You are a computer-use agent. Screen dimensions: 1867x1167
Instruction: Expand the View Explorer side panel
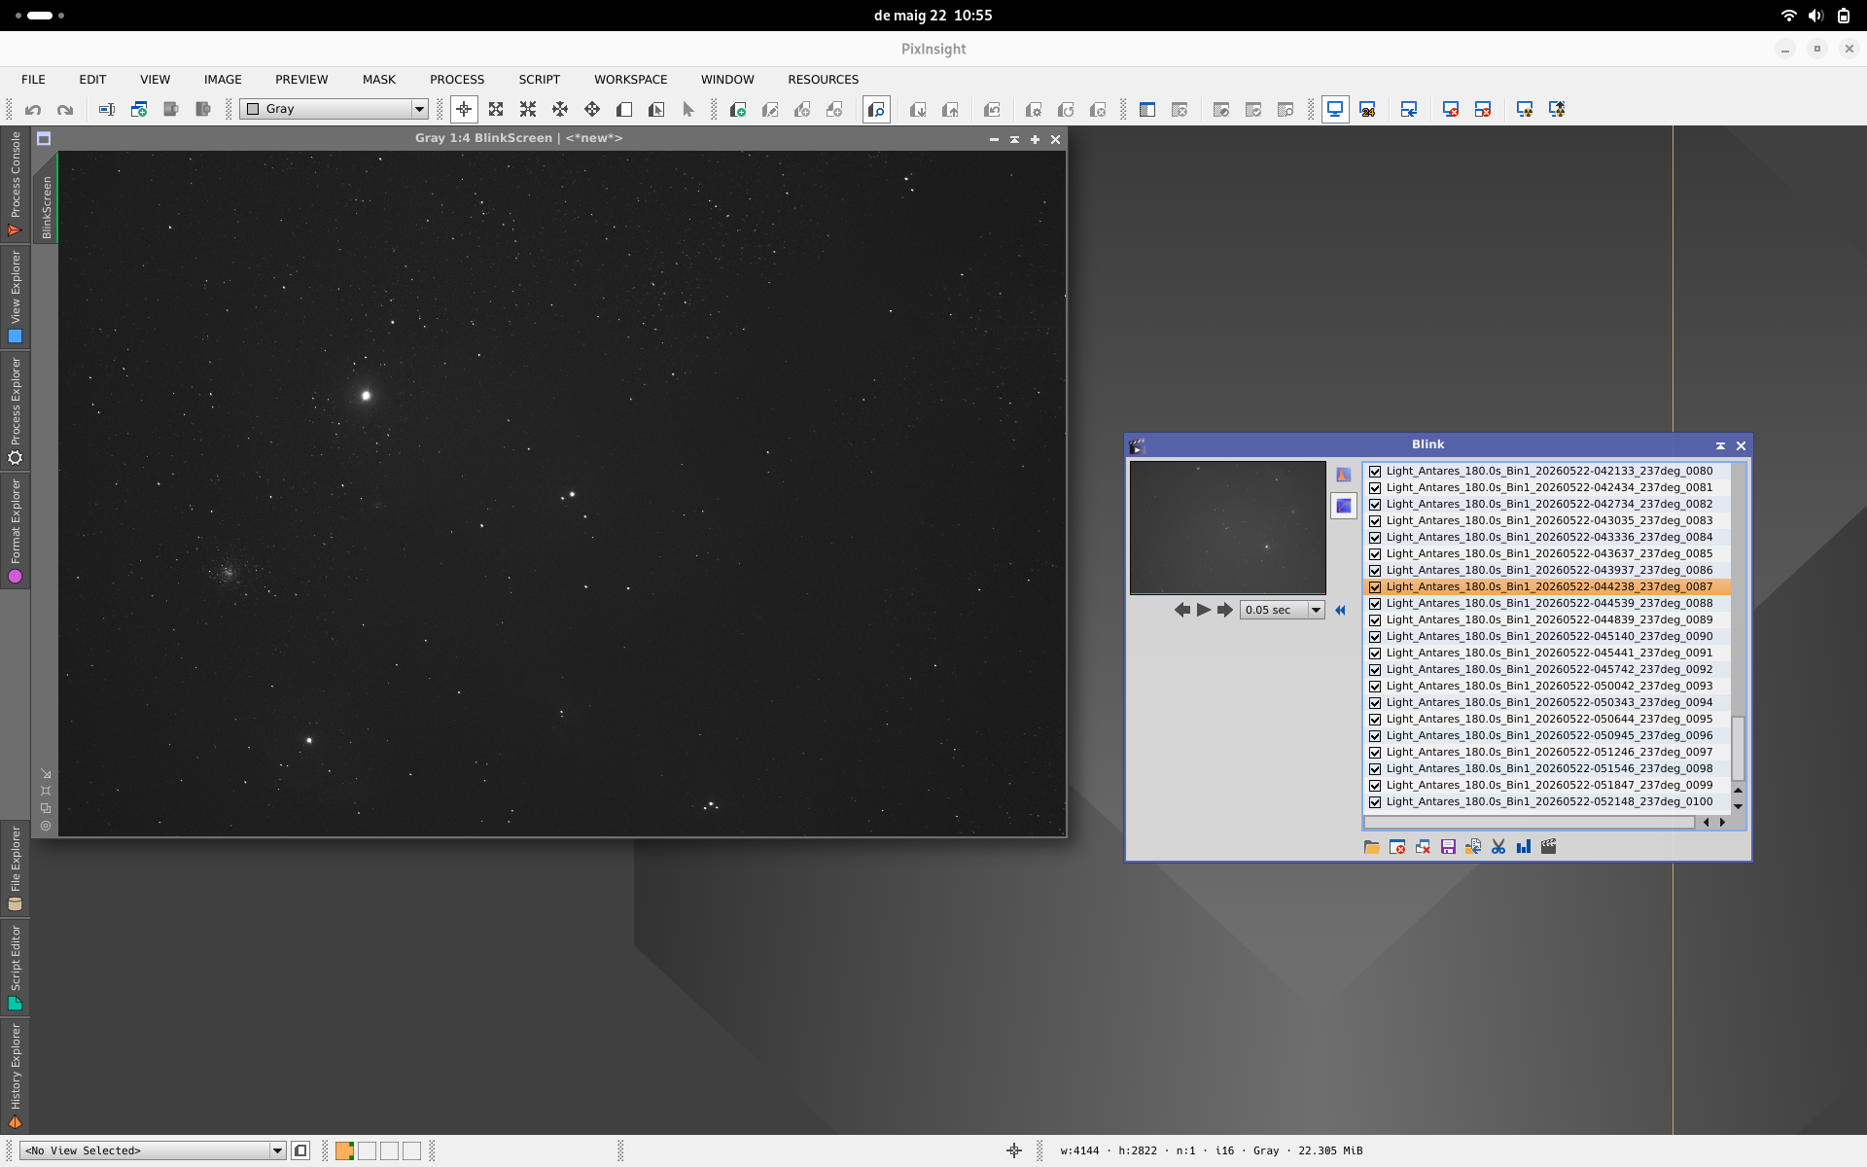[15, 297]
